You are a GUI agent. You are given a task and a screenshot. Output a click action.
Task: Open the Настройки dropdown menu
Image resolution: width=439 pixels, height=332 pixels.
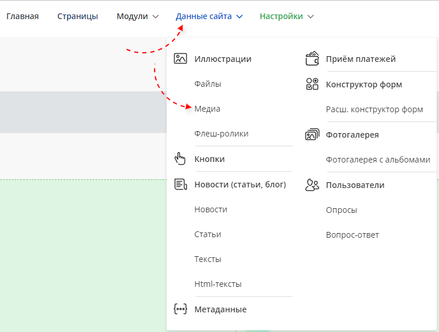click(x=286, y=16)
